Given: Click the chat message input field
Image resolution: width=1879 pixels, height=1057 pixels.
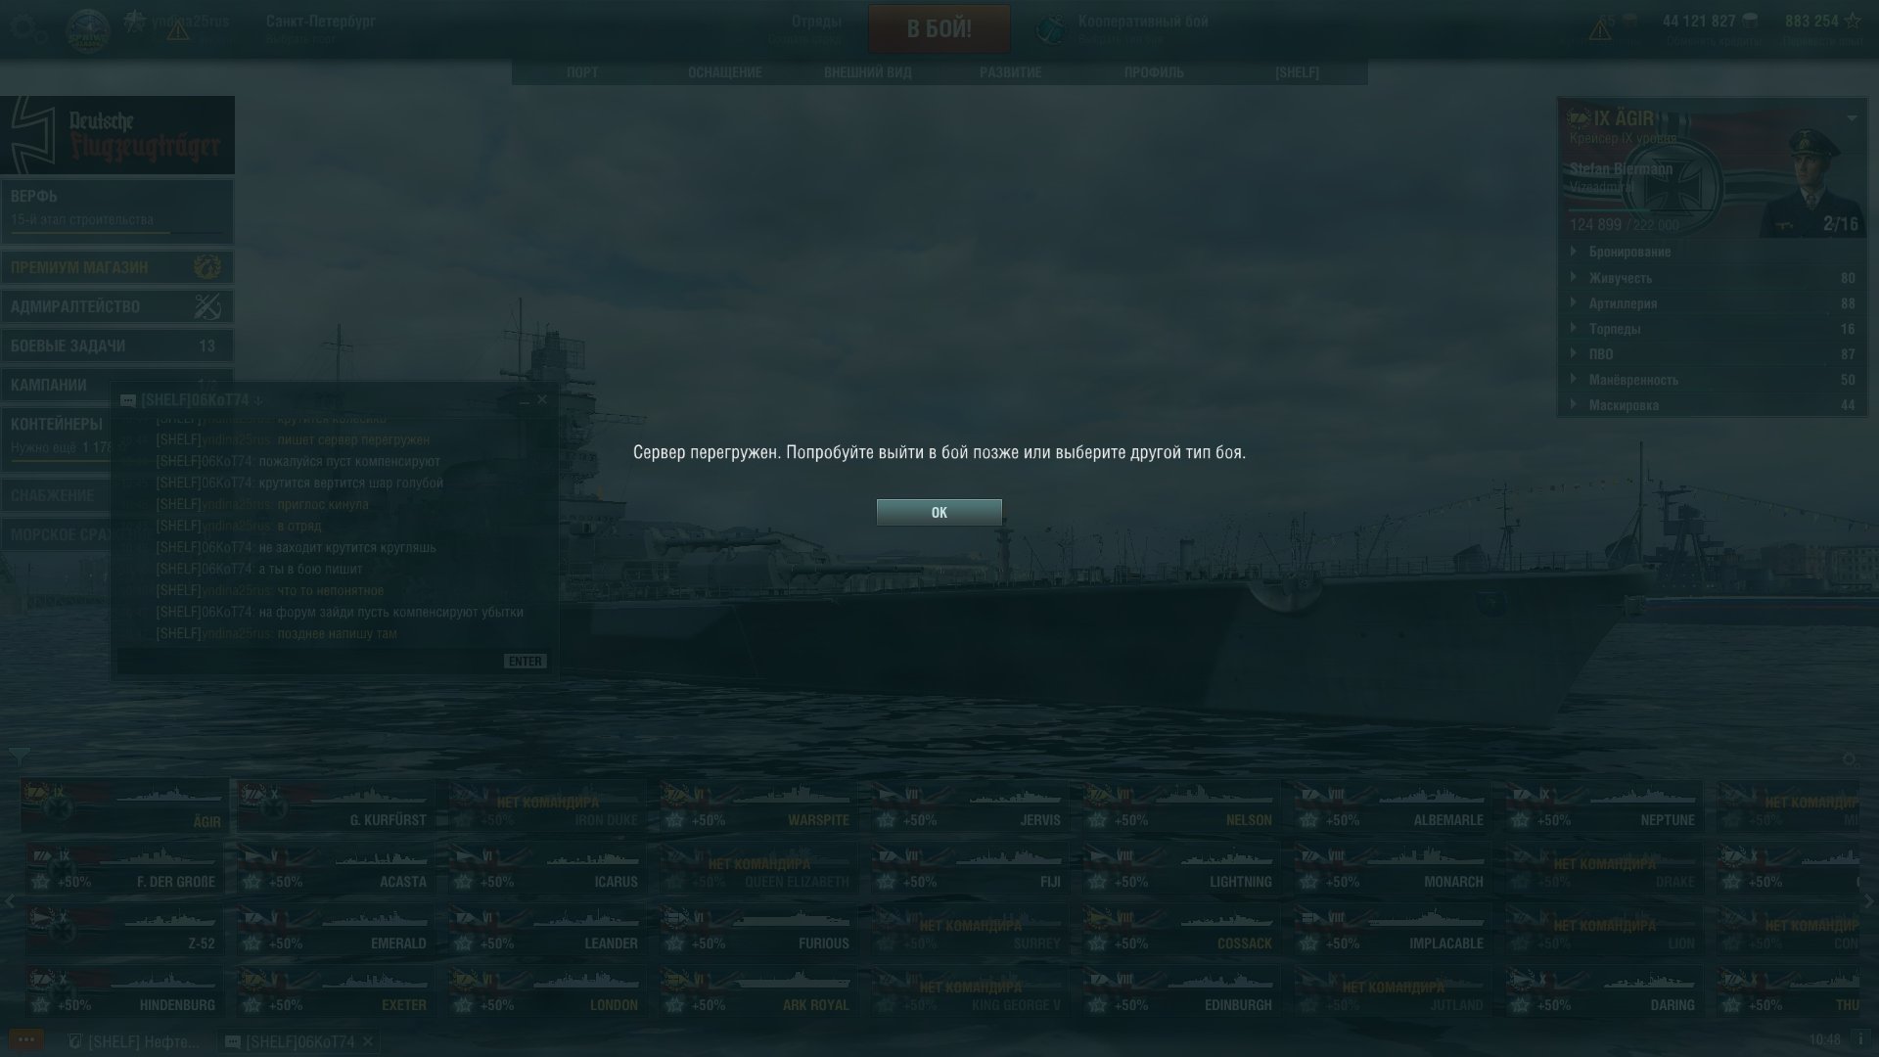Looking at the screenshot, I should pos(309,662).
